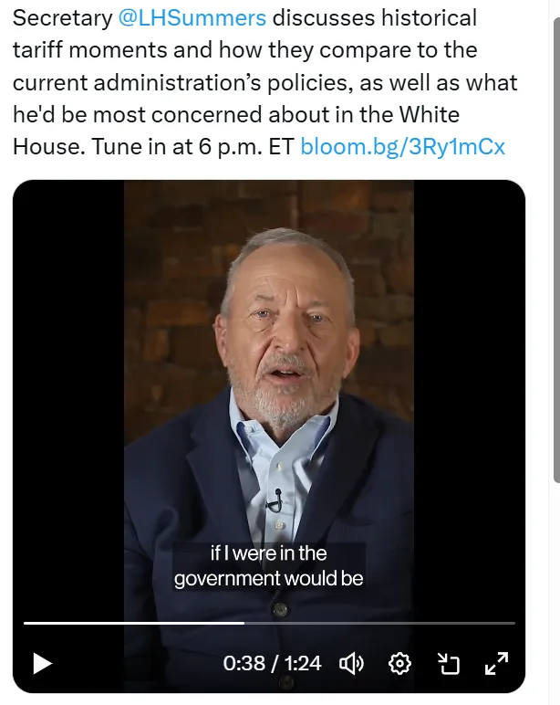Open the @LHSummers profile mention

click(x=192, y=17)
